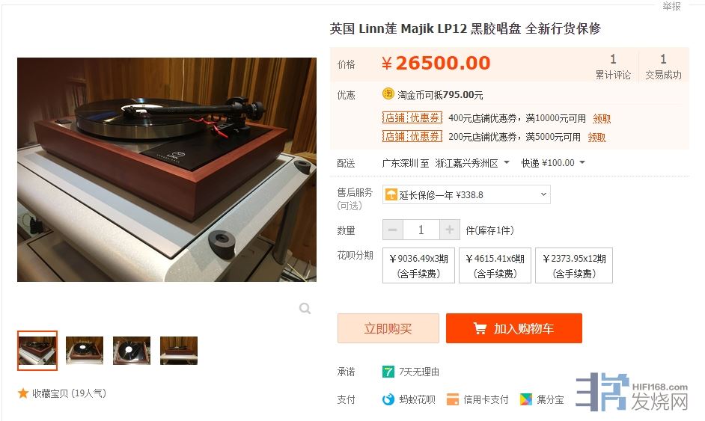
Task: Click the magnifier zoom icon under photo
Action: (x=305, y=308)
